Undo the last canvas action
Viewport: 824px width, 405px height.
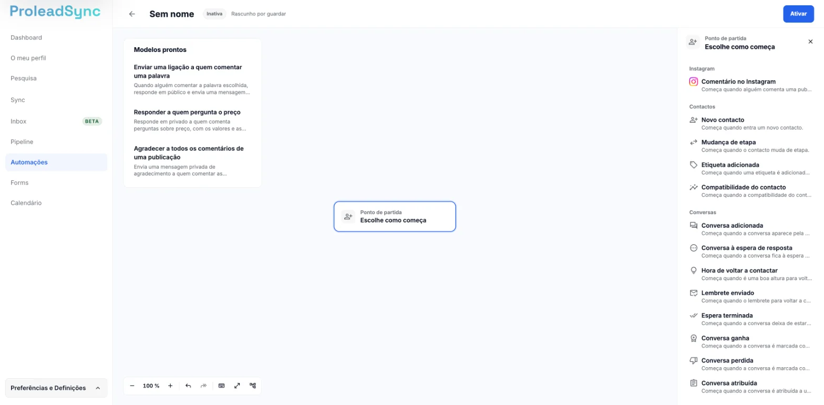click(188, 386)
